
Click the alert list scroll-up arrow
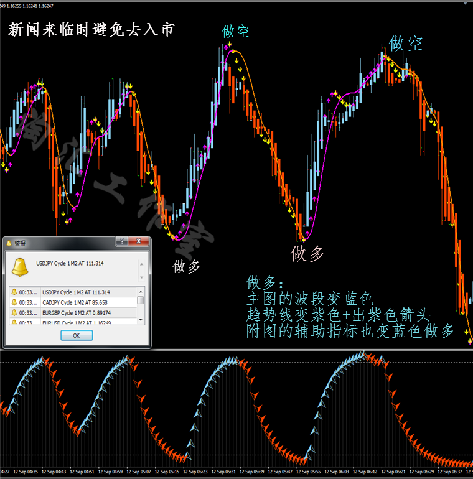pyautogui.click(x=141, y=291)
